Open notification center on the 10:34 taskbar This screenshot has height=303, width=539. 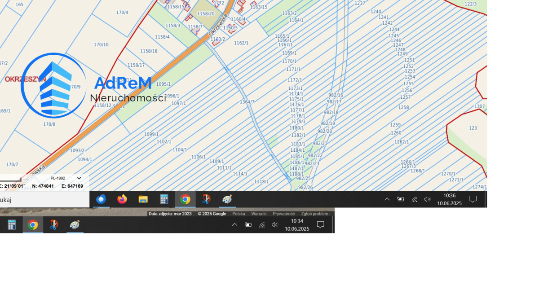click(x=320, y=225)
